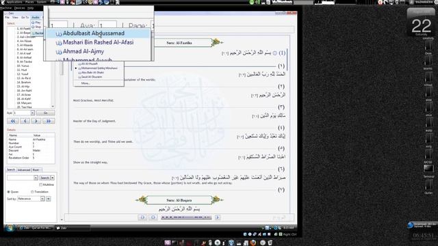Click the Aya Count row in Details

click(31, 147)
